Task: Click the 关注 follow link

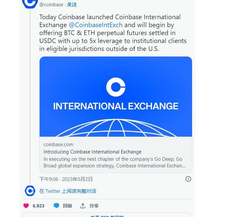Action: tap(72, 5)
